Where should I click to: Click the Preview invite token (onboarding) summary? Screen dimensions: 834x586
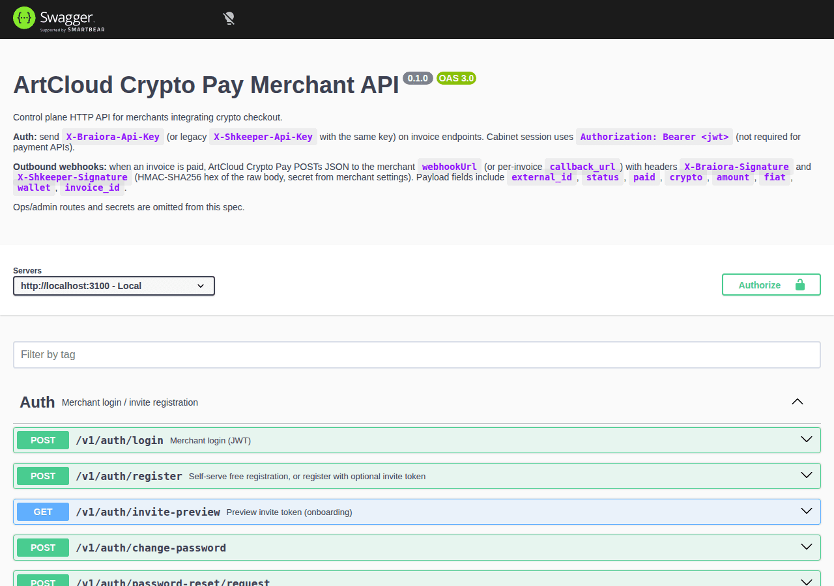(289, 512)
